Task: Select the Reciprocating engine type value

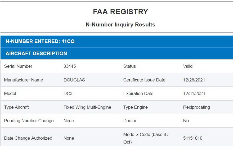Action: 196,107
